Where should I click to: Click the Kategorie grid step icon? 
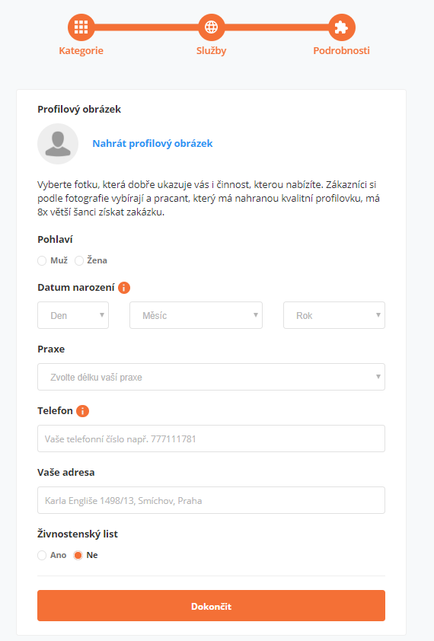(x=81, y=27)
